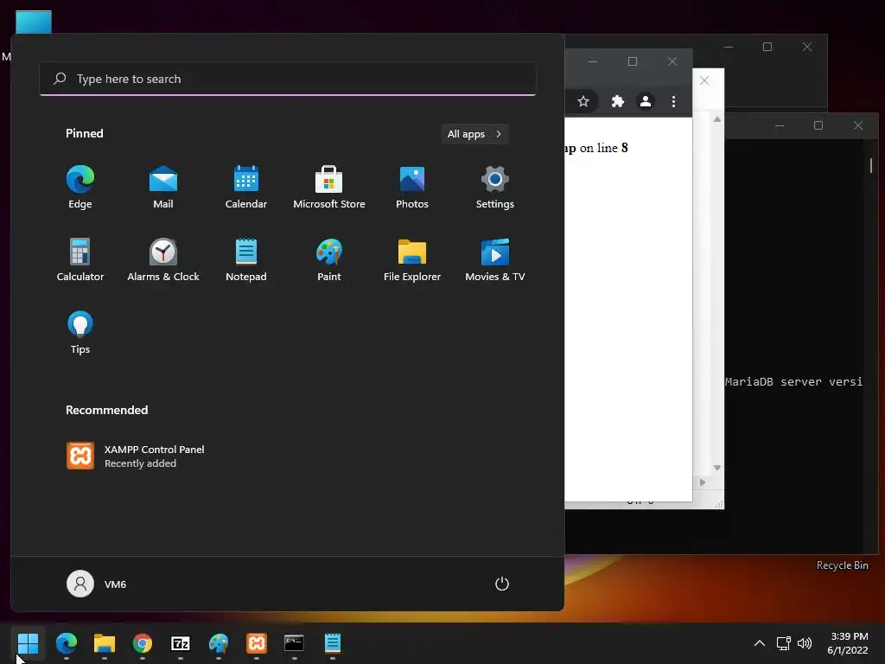Click the "MariaDB server versi" console text
Image resolution: width=885 pixels, height=664 pixels.
[x=793, y=381]
